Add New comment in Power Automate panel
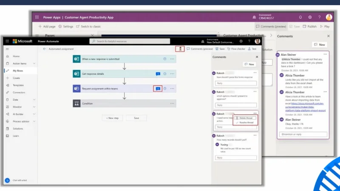Image resolution: width=340 pixels, height=191 pixels. click(x=249, y=65)
